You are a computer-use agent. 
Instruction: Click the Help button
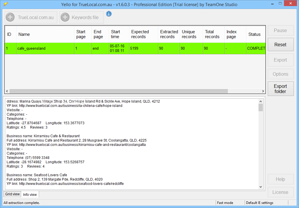tap(280, 179)
